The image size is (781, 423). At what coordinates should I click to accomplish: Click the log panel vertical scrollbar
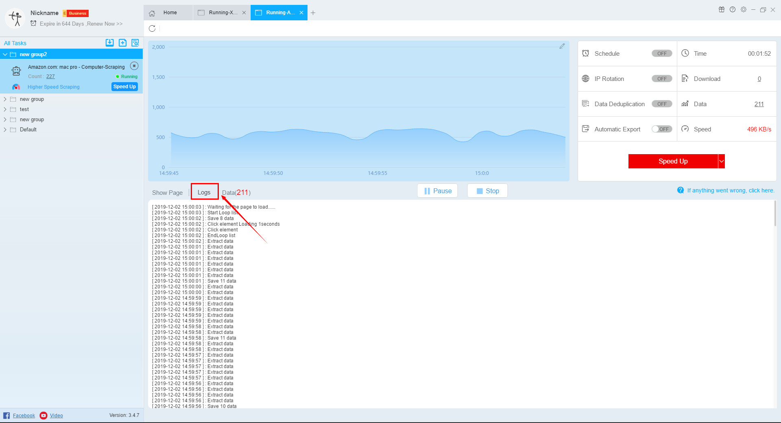775,214
